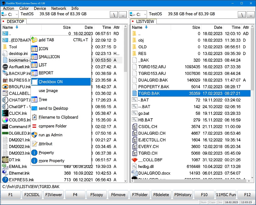Screen dimensions: 256x205
Task: Select the DUALGRID.BAK file row
Action: tap(153, 80)
